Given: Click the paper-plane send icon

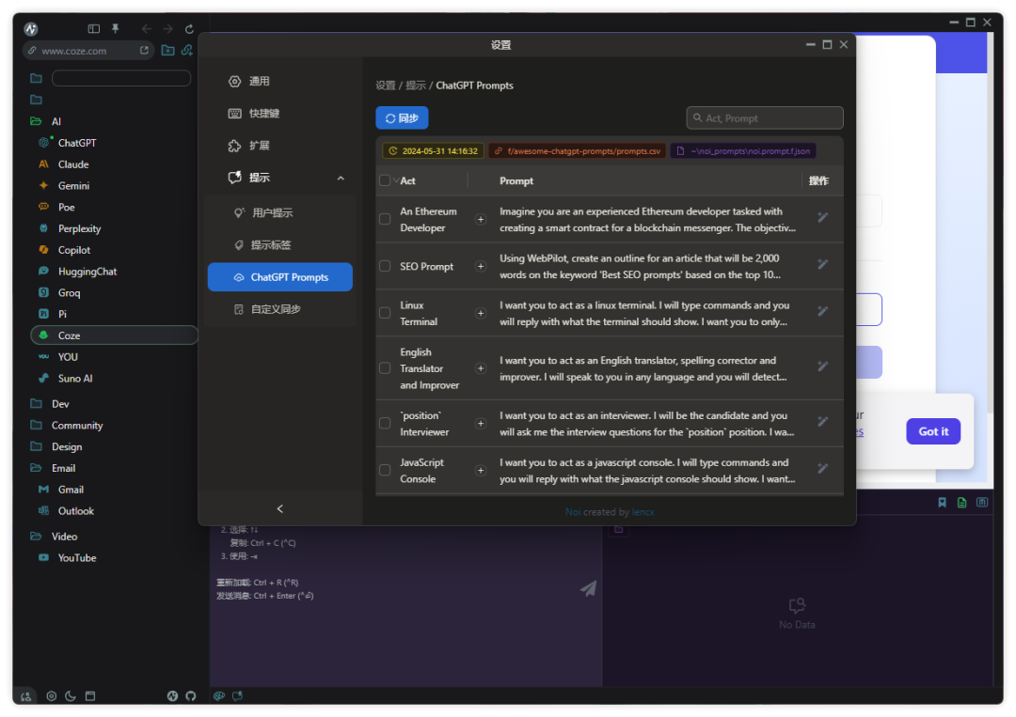Looking at the screenshot, I should pos(588,588).
